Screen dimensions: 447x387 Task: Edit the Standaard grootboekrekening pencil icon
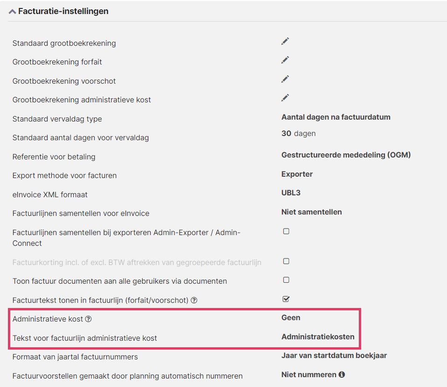pos(285,42)
